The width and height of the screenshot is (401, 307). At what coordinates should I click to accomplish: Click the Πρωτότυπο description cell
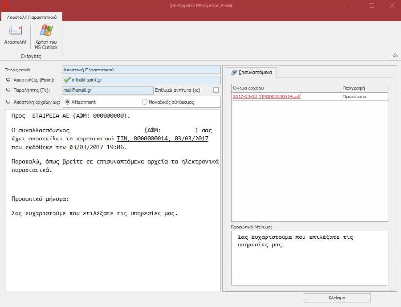(365, 96)
